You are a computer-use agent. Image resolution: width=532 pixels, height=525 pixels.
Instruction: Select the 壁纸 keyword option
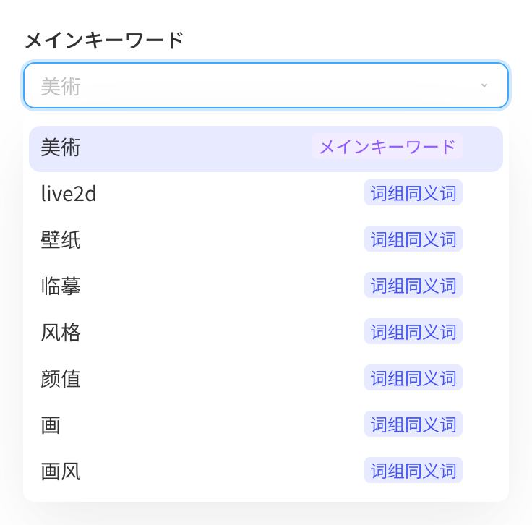pyautogui.click(x=266, y=239)
